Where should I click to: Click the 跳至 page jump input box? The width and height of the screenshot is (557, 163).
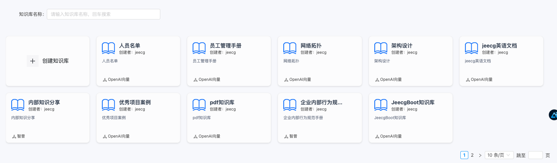(x=536, y=155)
